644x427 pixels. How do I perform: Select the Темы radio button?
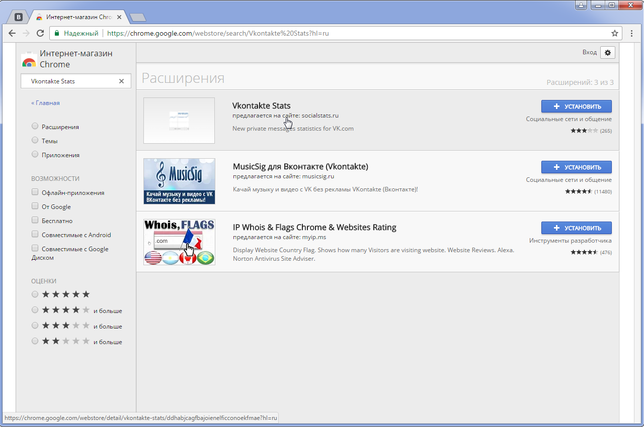[x=35, y=141]
